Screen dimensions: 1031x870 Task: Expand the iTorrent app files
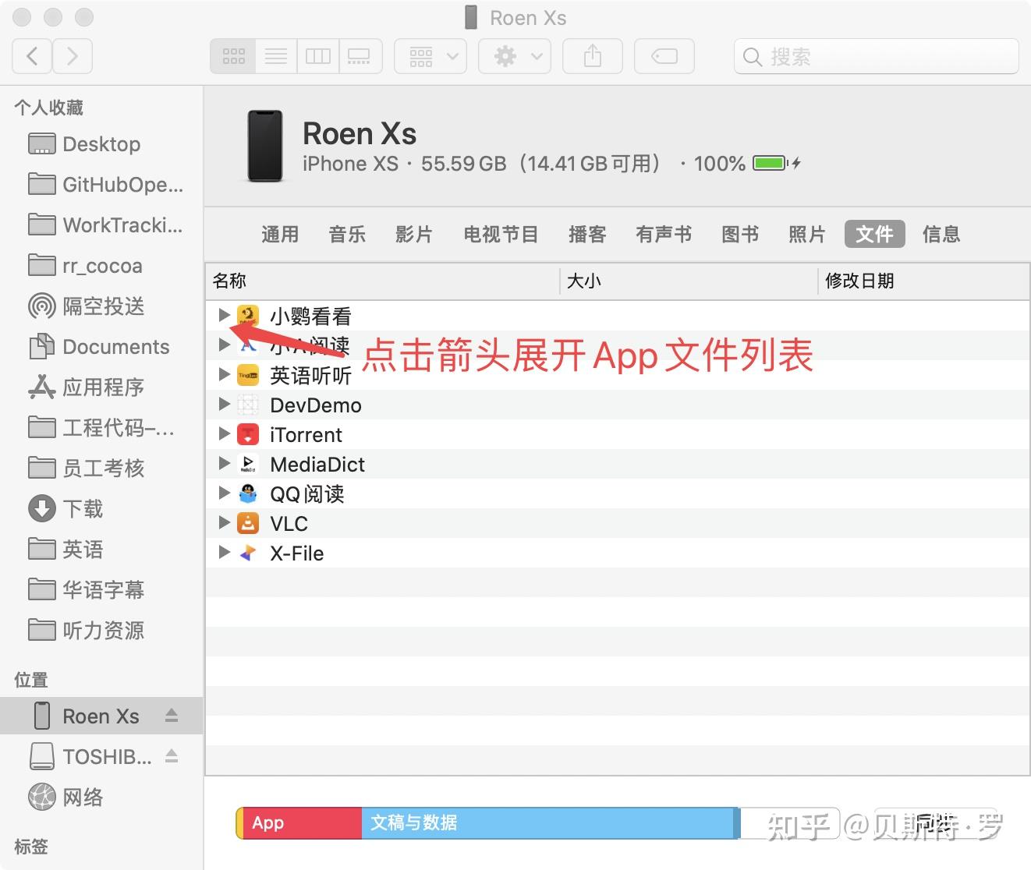(224, 433)
